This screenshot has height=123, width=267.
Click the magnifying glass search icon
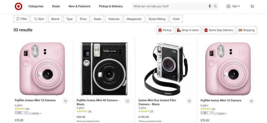point(215,6)
